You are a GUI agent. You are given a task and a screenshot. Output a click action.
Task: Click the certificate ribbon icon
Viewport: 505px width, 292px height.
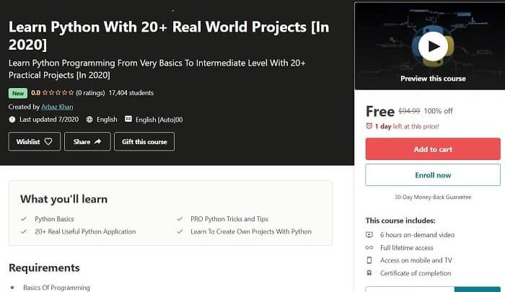[369, 273]
